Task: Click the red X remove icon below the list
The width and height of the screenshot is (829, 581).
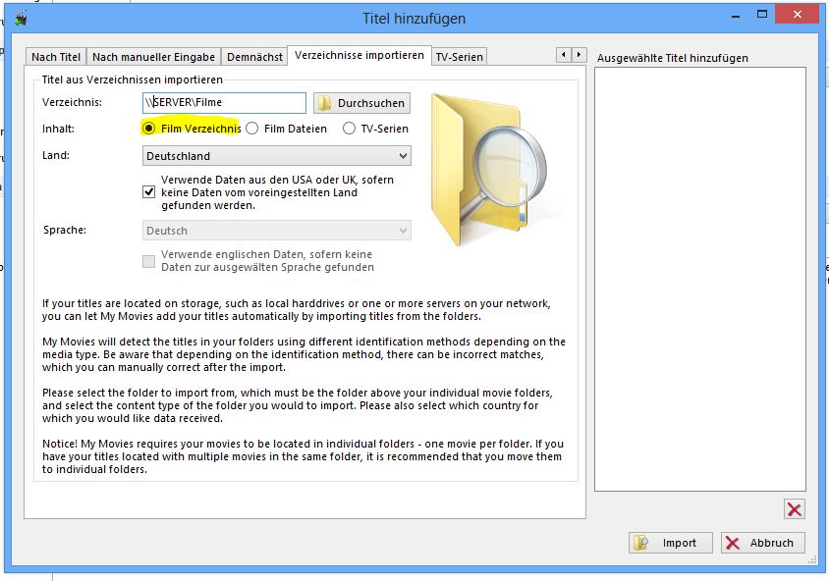Action: coord(795,509)
